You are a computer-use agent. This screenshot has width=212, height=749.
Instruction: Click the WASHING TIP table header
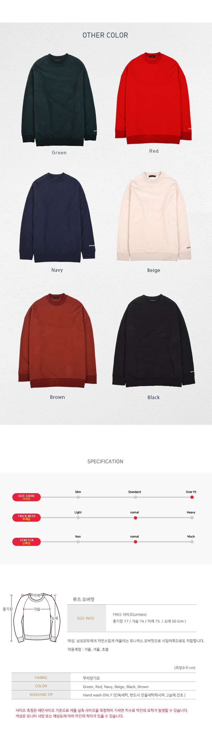click(x=41, y=695)
